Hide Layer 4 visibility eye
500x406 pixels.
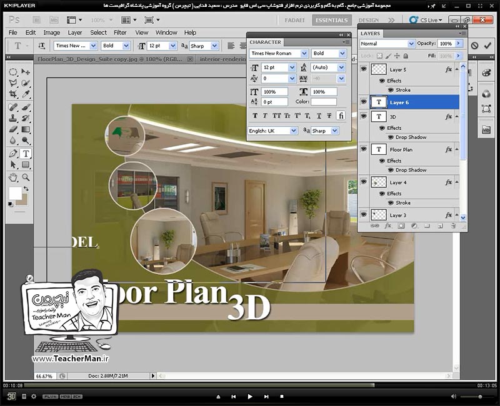pos(363,182)
